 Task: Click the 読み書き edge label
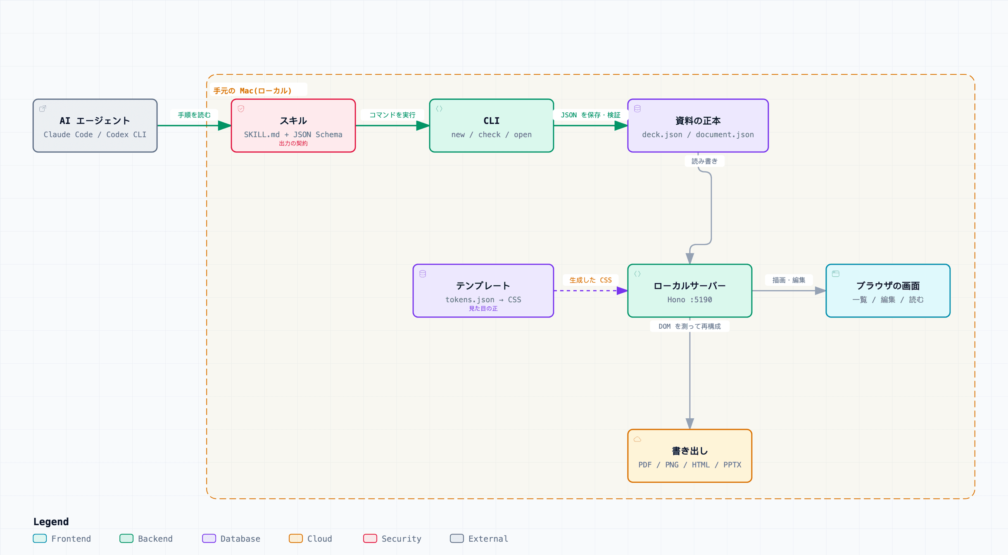[x=705, y=161]
